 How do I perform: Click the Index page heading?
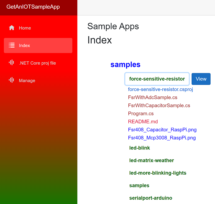click(x=99, y=40)
